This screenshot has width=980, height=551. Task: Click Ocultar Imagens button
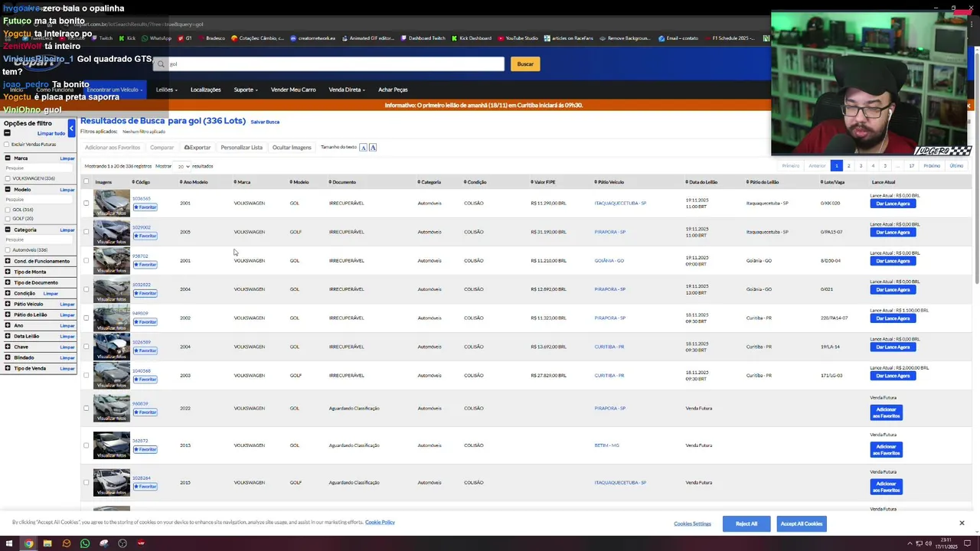(x=292, y=147)
